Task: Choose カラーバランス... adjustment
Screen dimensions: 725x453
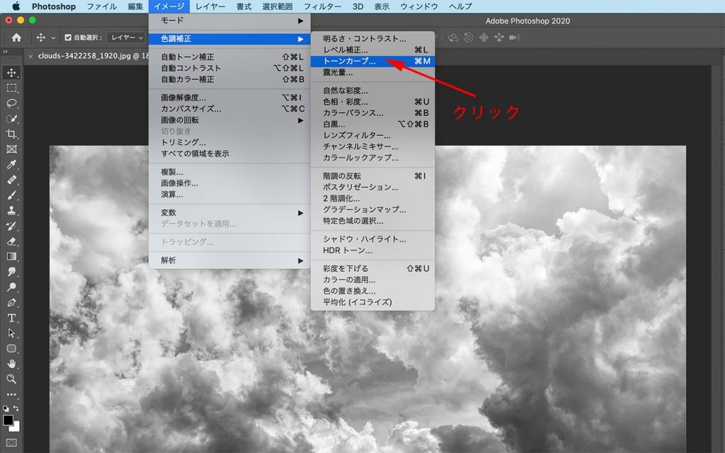Action: [x=372, y=113]
